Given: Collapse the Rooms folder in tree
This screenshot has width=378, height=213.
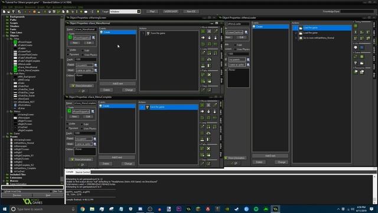Looking at the screenshot, I should coord(4,137).
